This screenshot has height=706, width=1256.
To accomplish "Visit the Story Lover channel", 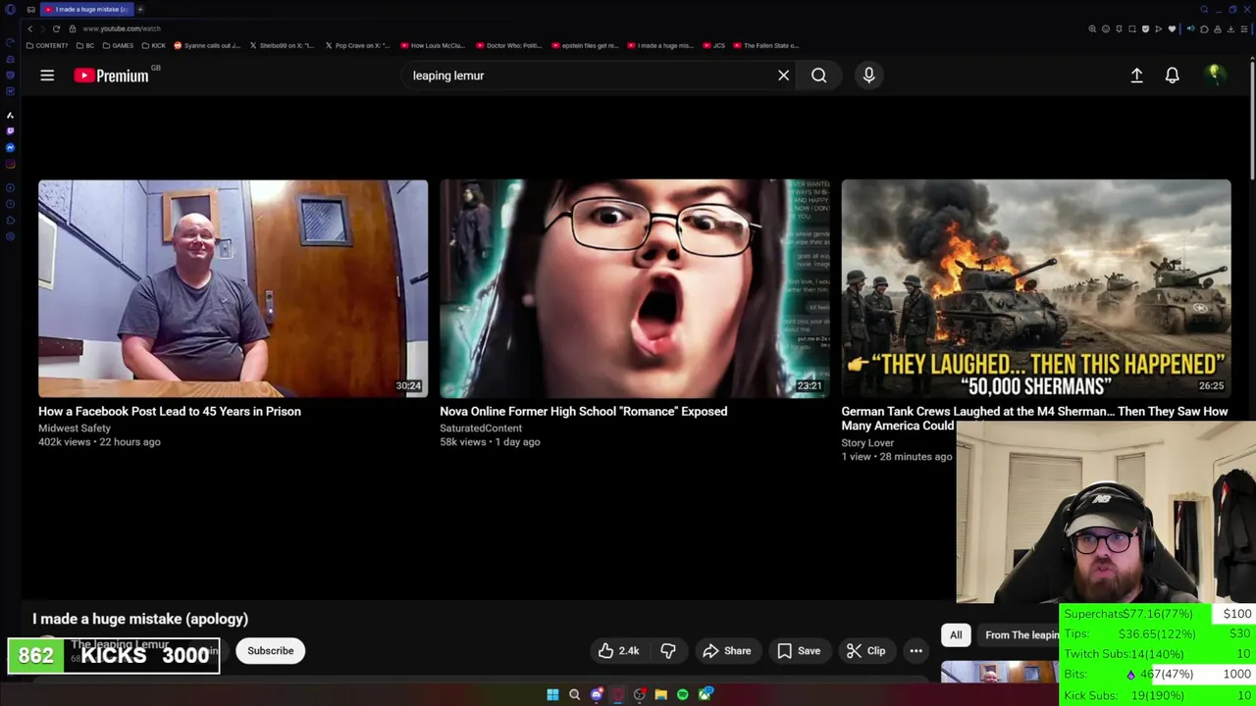I will point(867,443).
